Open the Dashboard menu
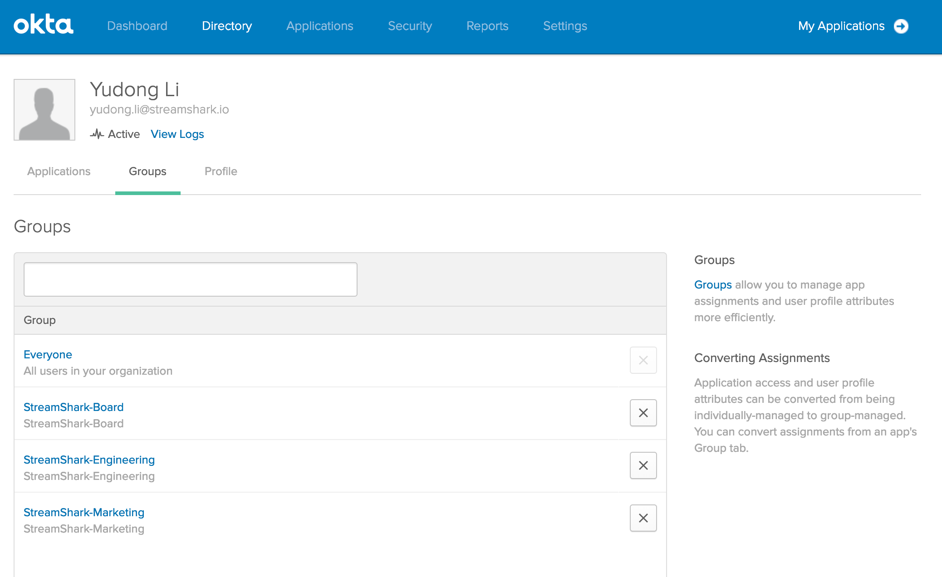The height and width of the screenshot is (577, 942). point(137,26)
